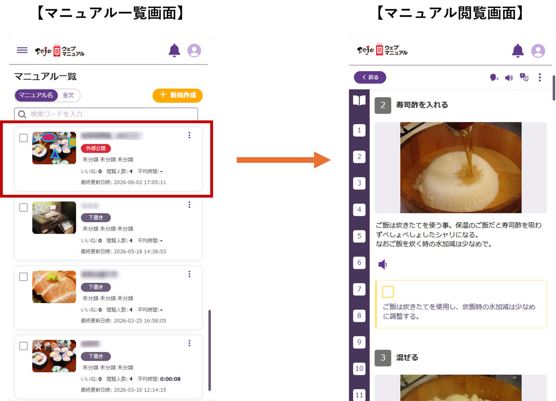556x401 pixels.
Task: Click the open-book icon in the step sidebar
Action: point(359,100)
